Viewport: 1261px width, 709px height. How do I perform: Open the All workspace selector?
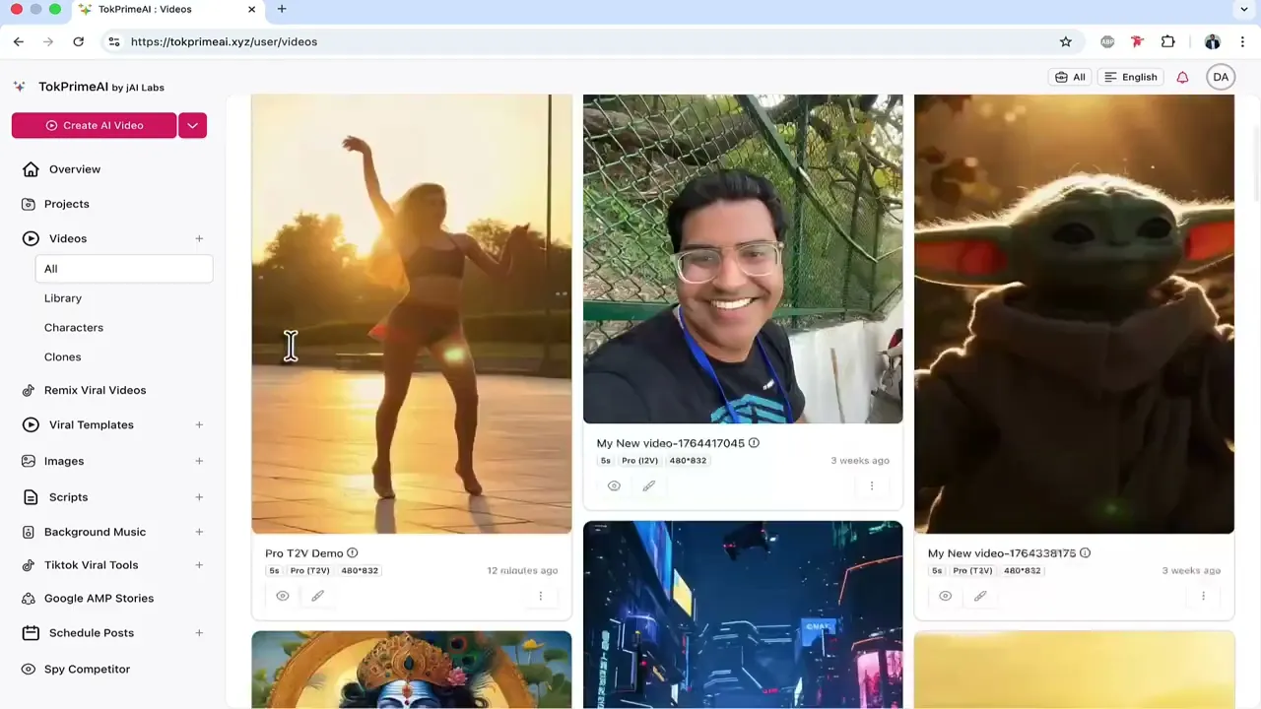point(1070,77)
